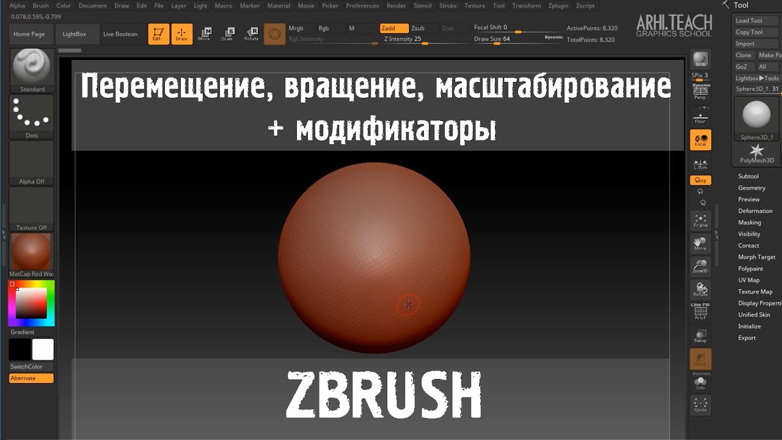Screen dimensions: 782x440
Task: Activate the Edit mode button
Action: tap(159, 34)
